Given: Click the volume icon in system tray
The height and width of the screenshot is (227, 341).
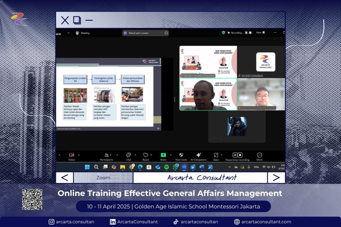Looking at the screenshot, I should [268, 167].
